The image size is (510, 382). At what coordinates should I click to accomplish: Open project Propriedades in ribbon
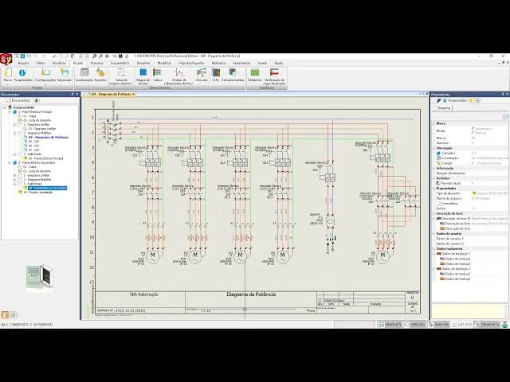(23, 73)
